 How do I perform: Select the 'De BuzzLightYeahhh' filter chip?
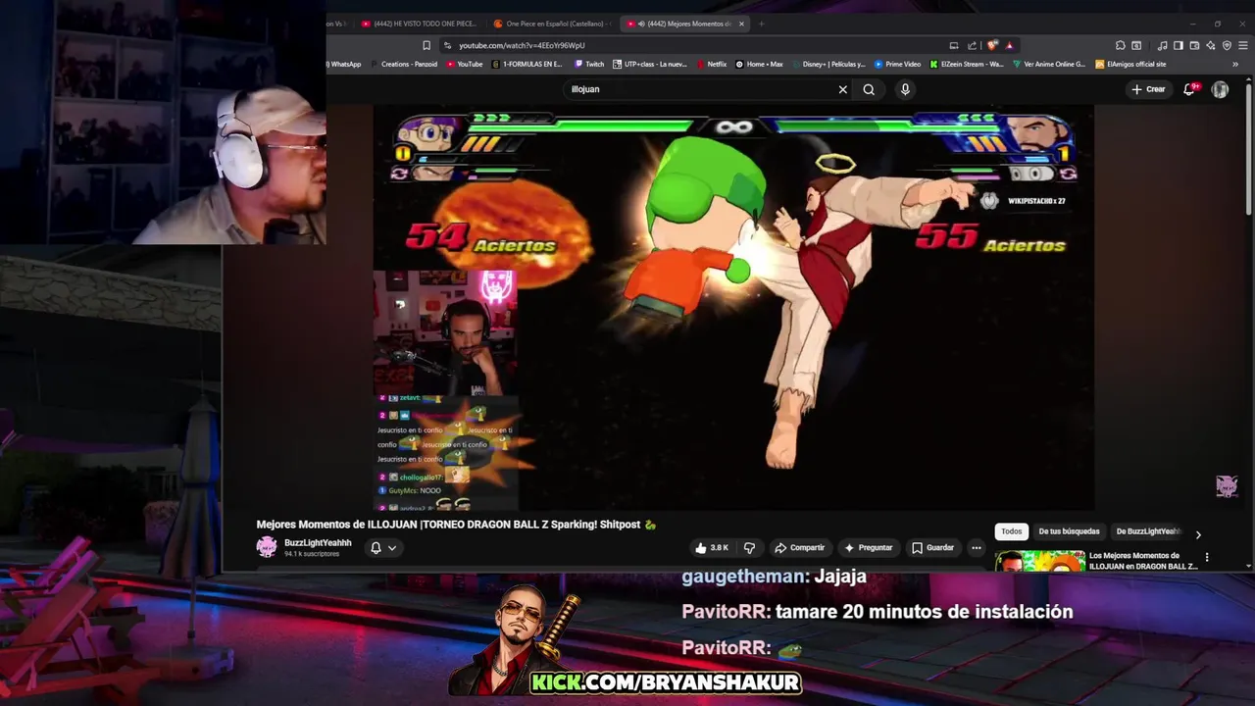[x=1148, y=531]
